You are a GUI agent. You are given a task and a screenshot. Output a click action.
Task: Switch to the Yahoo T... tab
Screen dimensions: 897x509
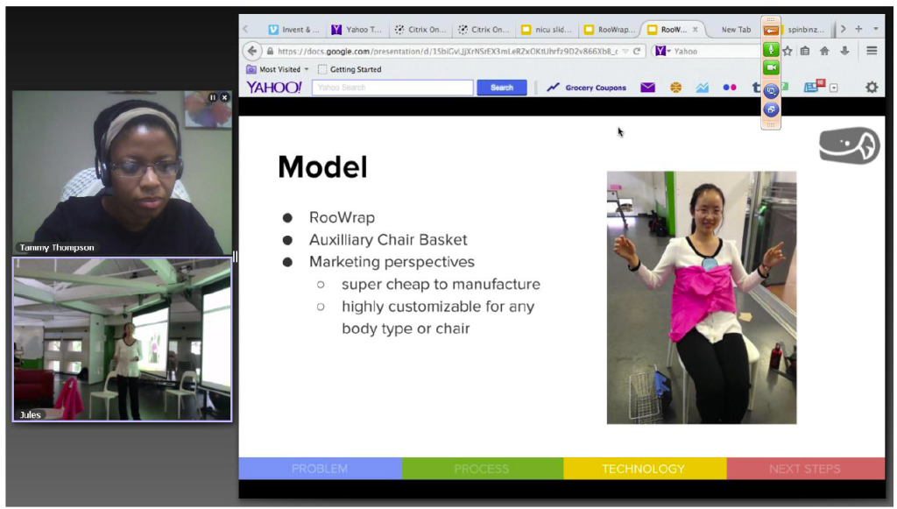tap(357, 29)
